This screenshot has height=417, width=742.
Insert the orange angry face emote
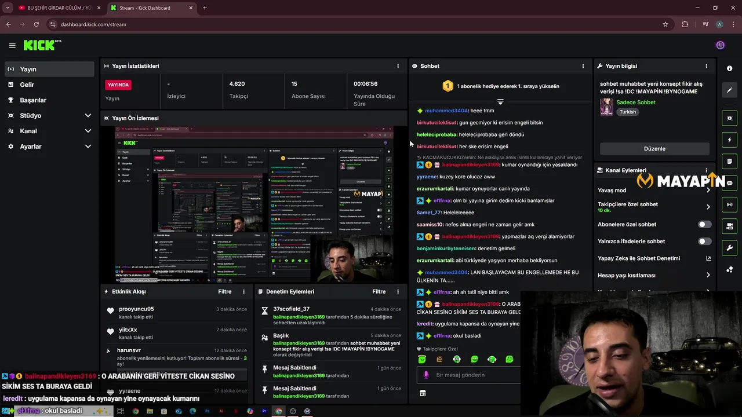click(439, 359)
